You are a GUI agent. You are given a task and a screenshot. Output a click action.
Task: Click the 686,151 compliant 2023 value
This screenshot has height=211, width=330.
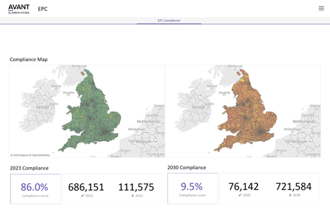(x=86, y=187)
